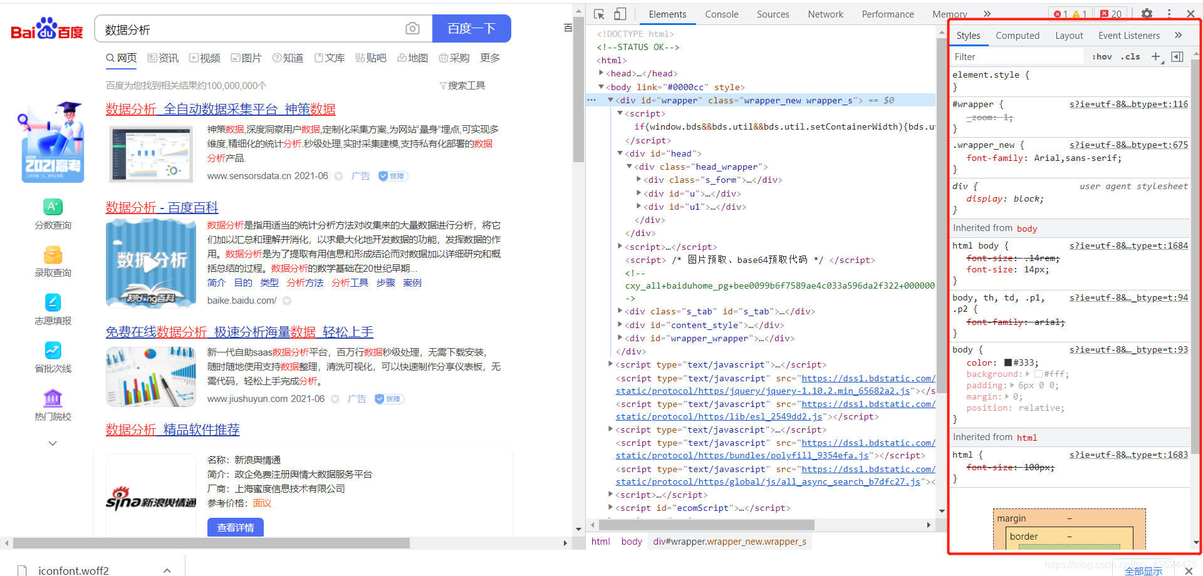Switch to 视频 search tab
Image resolution: width=1203 pixels, height=576 pixels.
click(205, 58)
